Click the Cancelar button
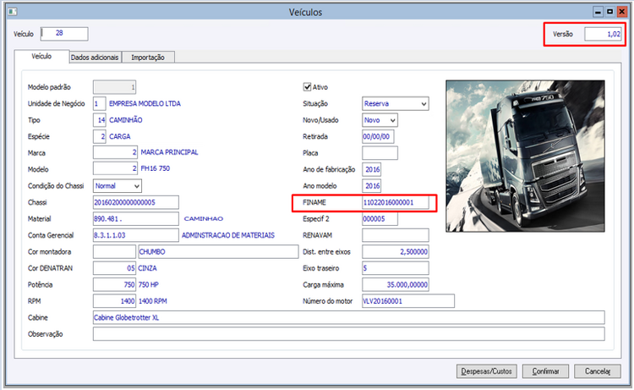This screenshot has width=634, height=390. (x=597, y=371)
